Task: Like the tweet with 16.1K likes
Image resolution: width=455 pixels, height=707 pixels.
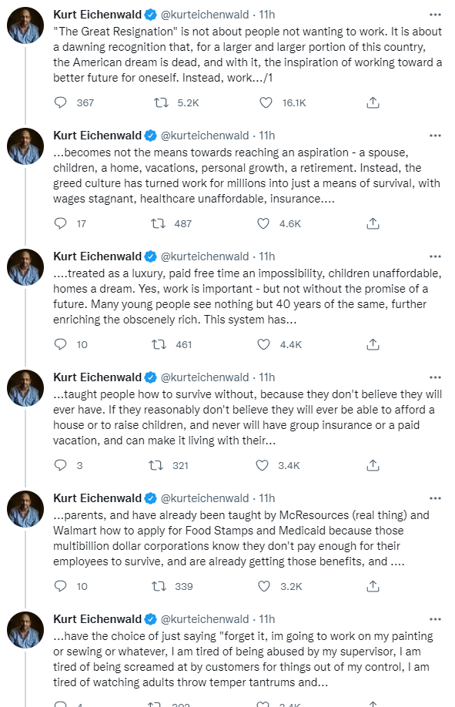Action: click(x=266, y=102)
